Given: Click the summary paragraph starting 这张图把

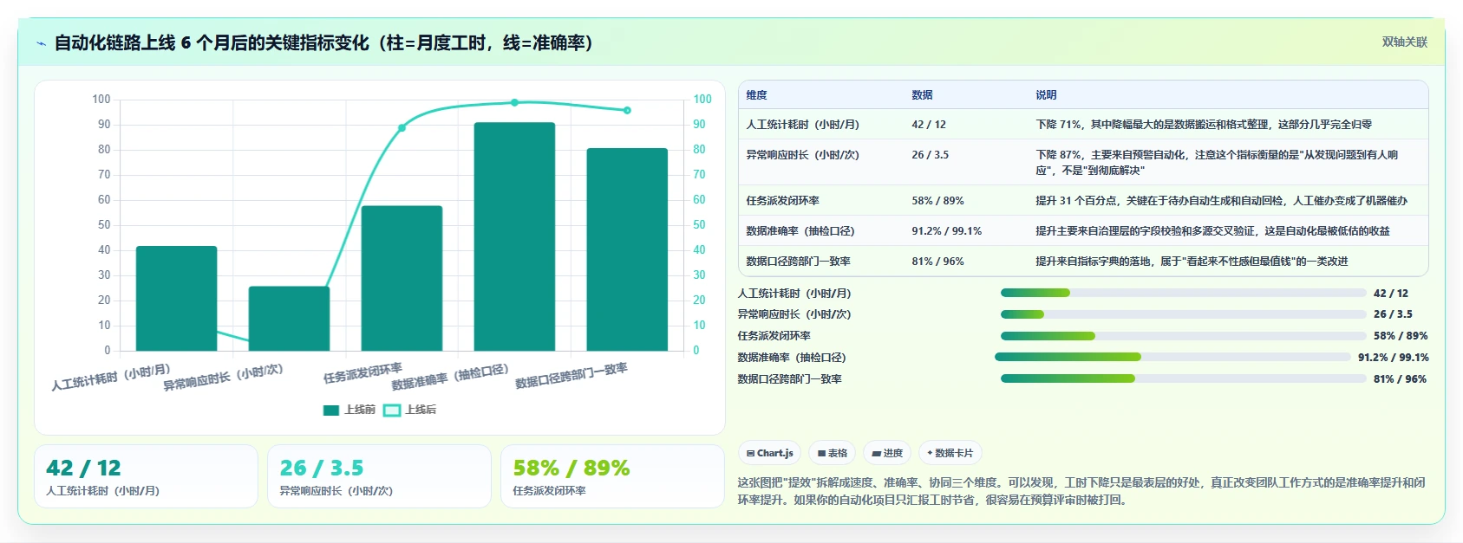Looking at the screenshot, I should (x=1081, y=491).
